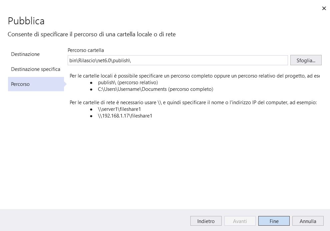The height and width of the screenshot is (231, 330).
Task: Click the greyed-out Avanti button
Action: point(240,221)
